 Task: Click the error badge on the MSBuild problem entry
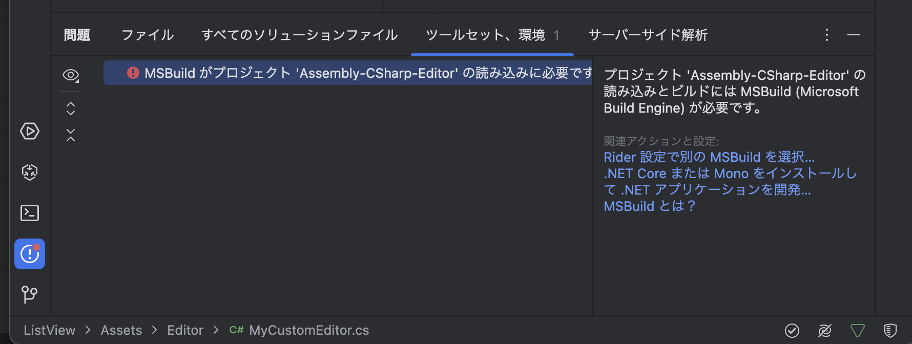tap(133, 73)
